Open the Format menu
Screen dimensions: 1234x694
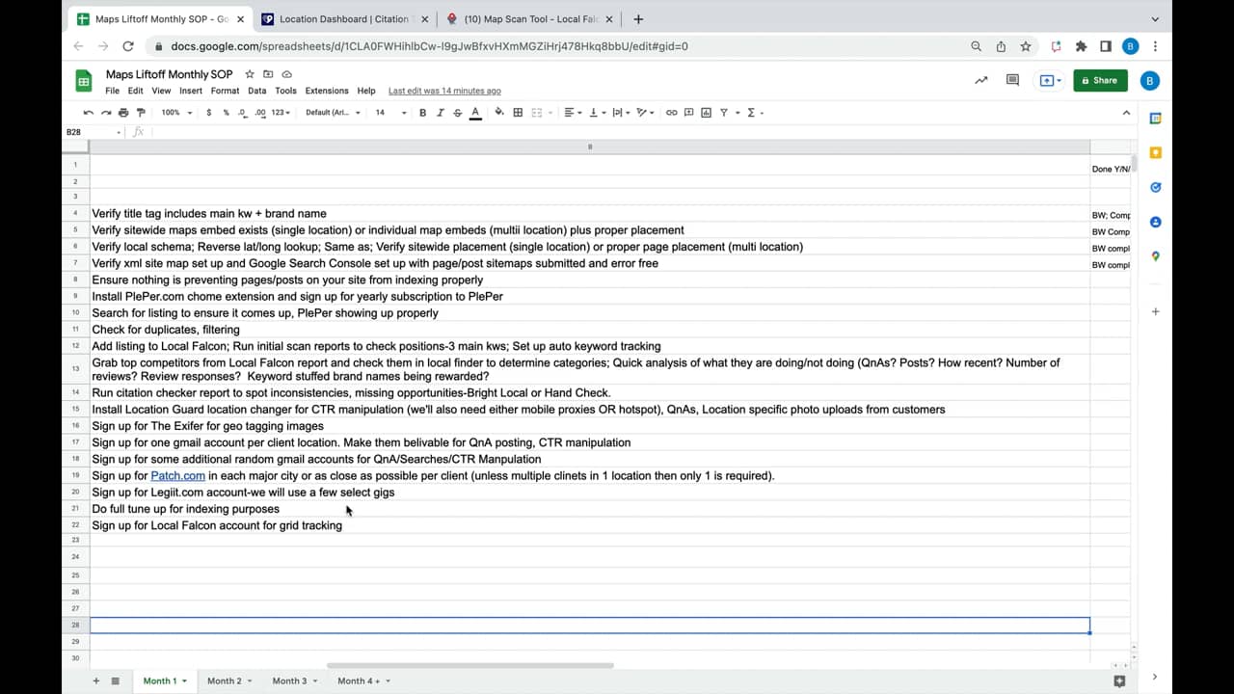[225, 91]
